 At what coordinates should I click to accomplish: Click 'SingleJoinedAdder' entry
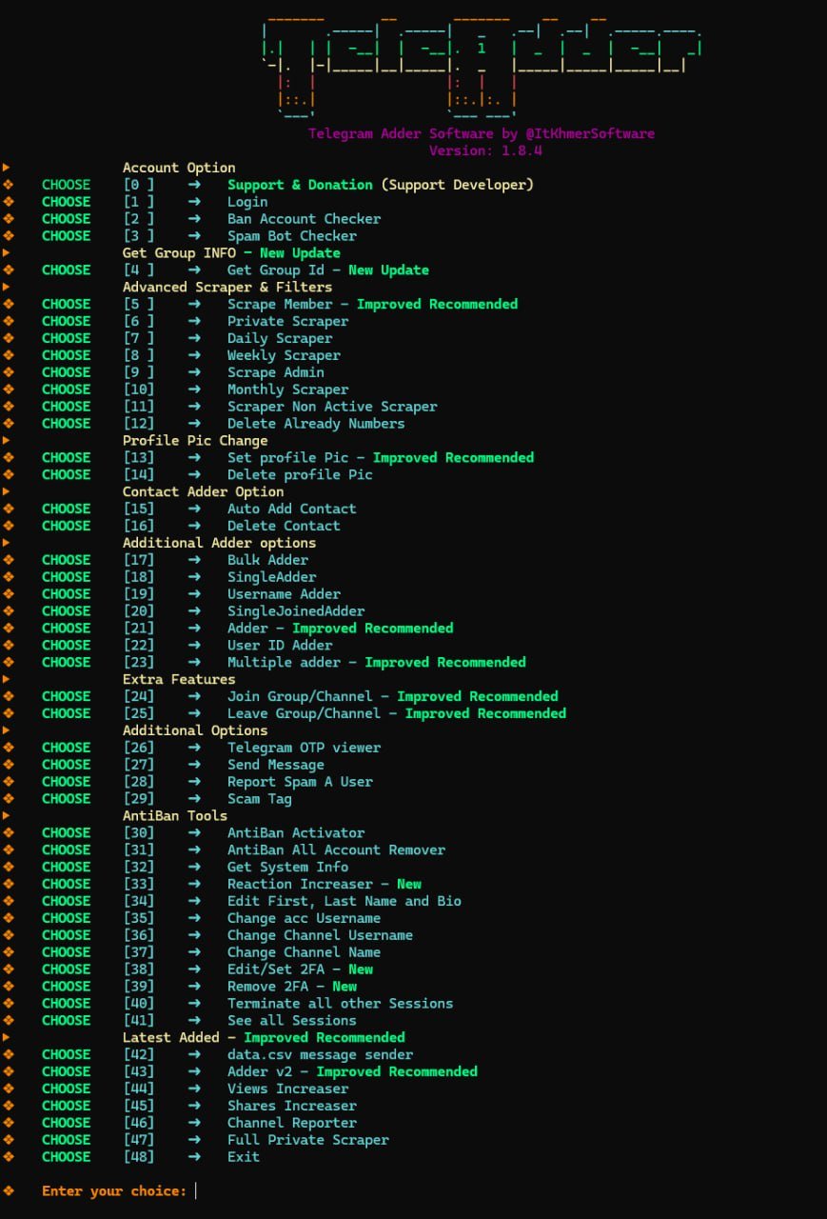(x=296, y=613)
